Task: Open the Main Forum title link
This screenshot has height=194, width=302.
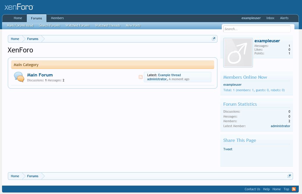Action: point(40,75)
